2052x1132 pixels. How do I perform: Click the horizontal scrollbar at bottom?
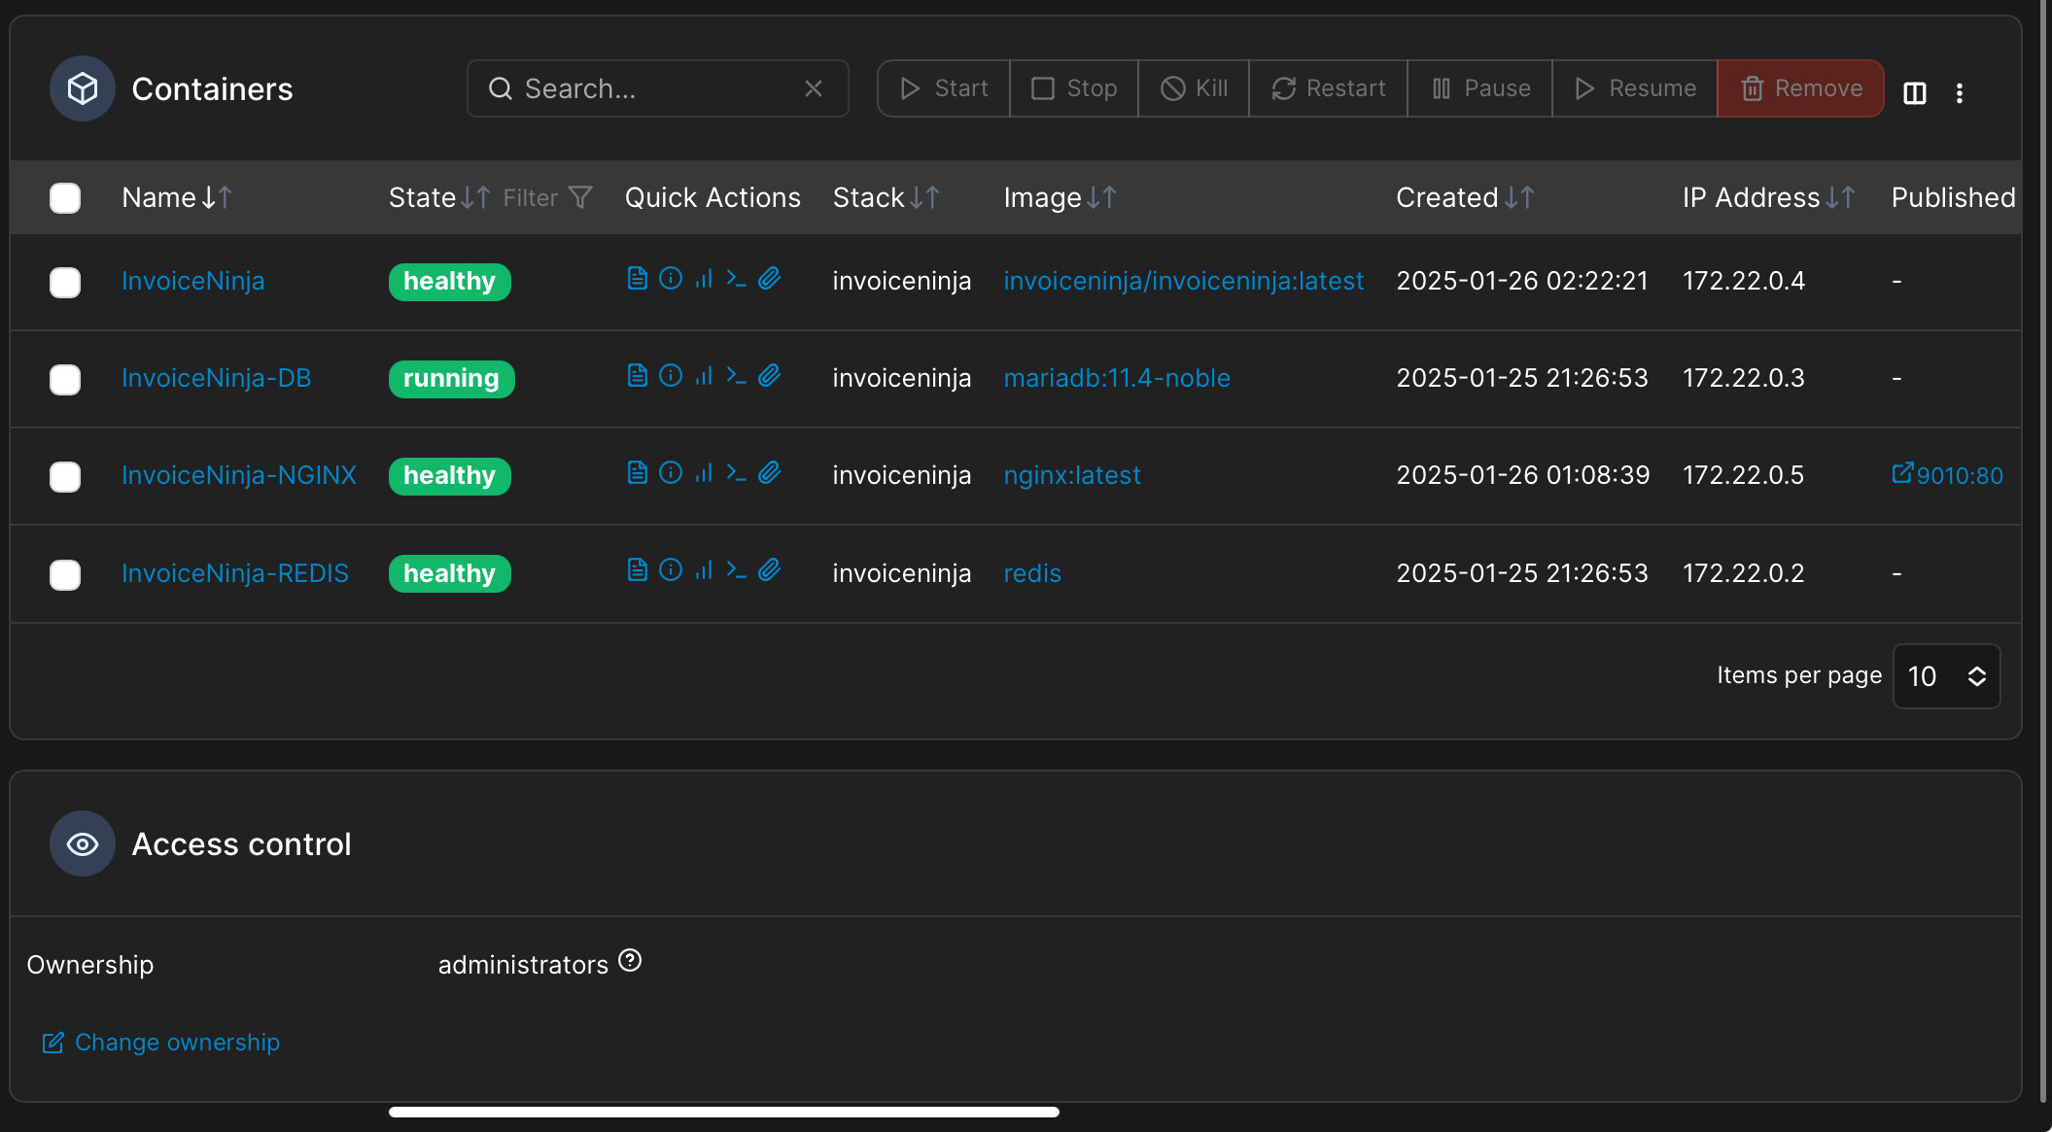coord(723,1112)
